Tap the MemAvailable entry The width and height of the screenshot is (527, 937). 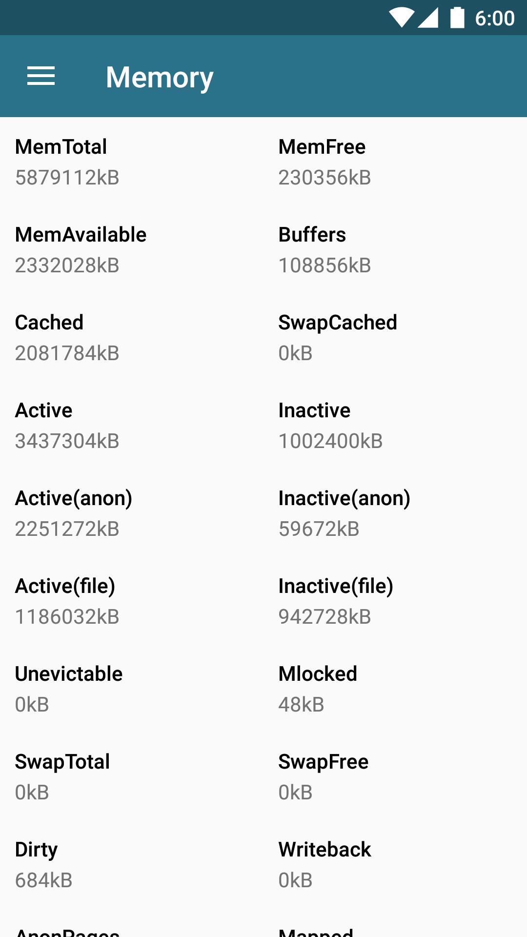[x=81, y=250]
